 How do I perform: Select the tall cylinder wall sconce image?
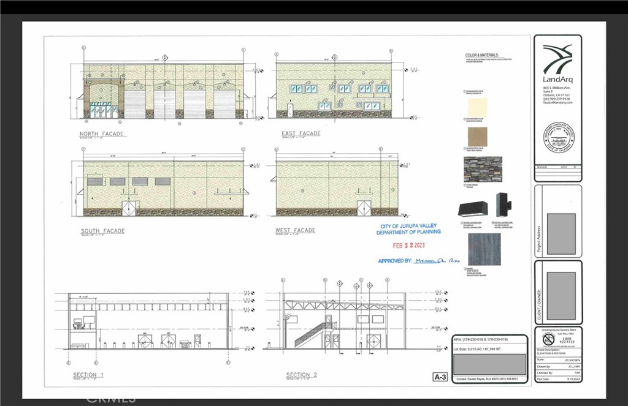(x=503, y=204)
